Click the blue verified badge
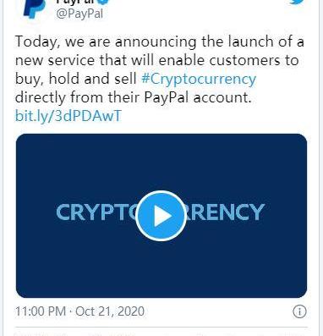The image size is (323, 336). point(105,2)
